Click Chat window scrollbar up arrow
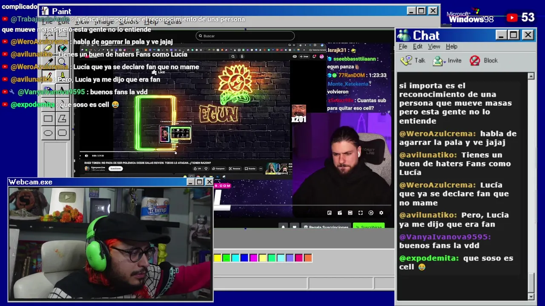Screen dimensions: 545x306 pyautogui.click(x=531, y=76)
